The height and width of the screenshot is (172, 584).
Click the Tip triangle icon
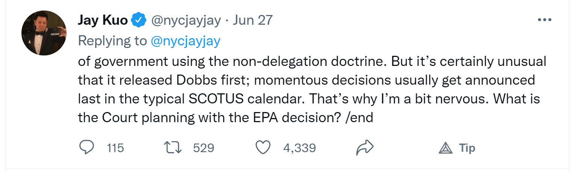[445, 148]
